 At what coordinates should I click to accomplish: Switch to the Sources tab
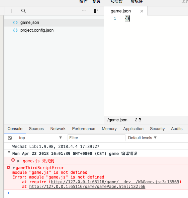[x=36, y=129]
